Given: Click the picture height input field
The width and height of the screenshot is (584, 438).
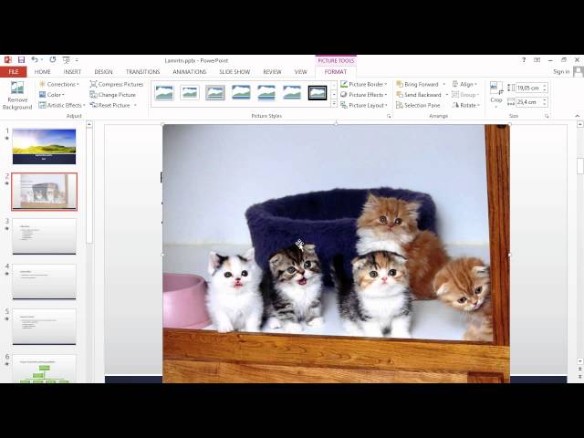Looking at the screenshot, I should pos(527,88).
